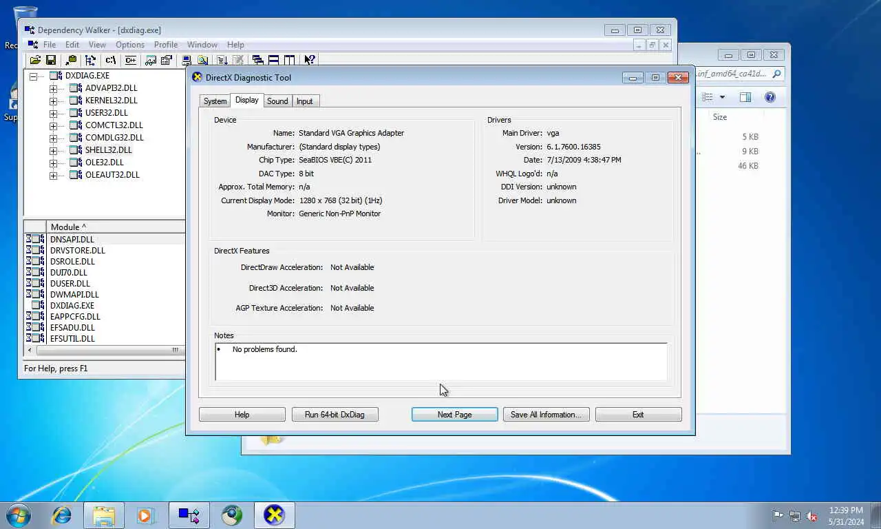
Task: Open Windows Explorer from the taskbar
Action: tap(104, 515)
